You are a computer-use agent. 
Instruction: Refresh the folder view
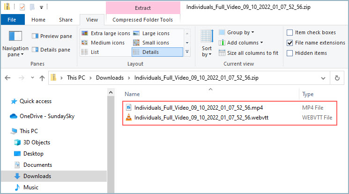(x=337, y=78)
